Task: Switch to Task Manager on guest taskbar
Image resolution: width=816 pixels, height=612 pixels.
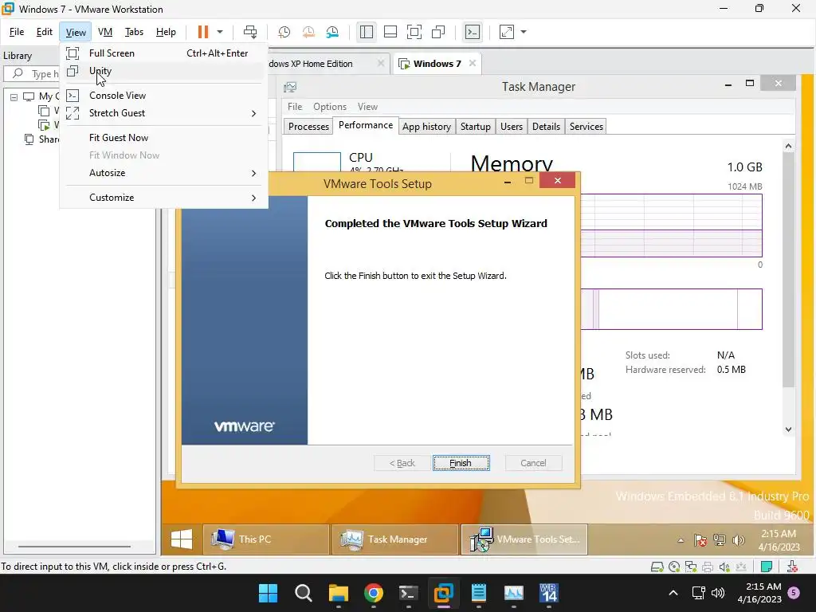Action: (395, 539)
